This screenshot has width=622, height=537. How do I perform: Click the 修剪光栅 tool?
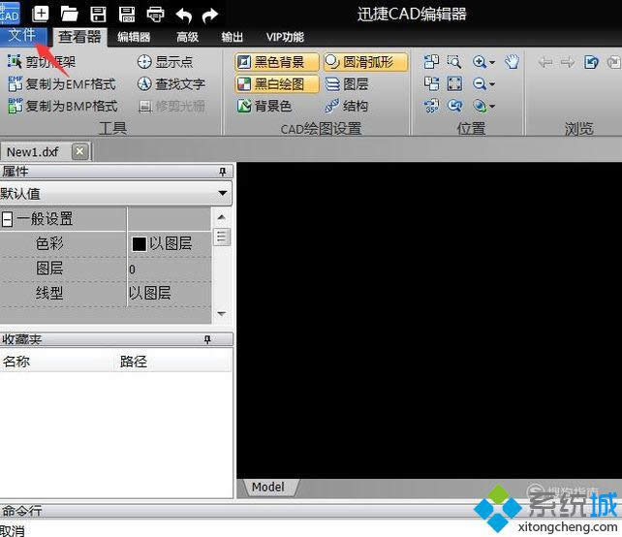pos(171,106)
